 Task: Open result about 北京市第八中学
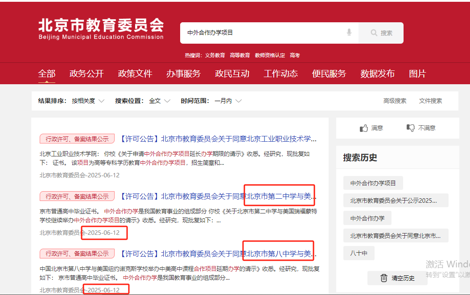(218, 254)
